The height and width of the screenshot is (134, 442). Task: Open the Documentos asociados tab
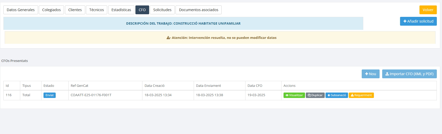198,10
